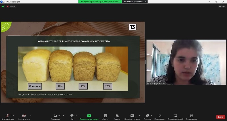This screenshot has height=121, width=227.
Task: Toggle Показать субтитры captions
Action: point(132,116)
